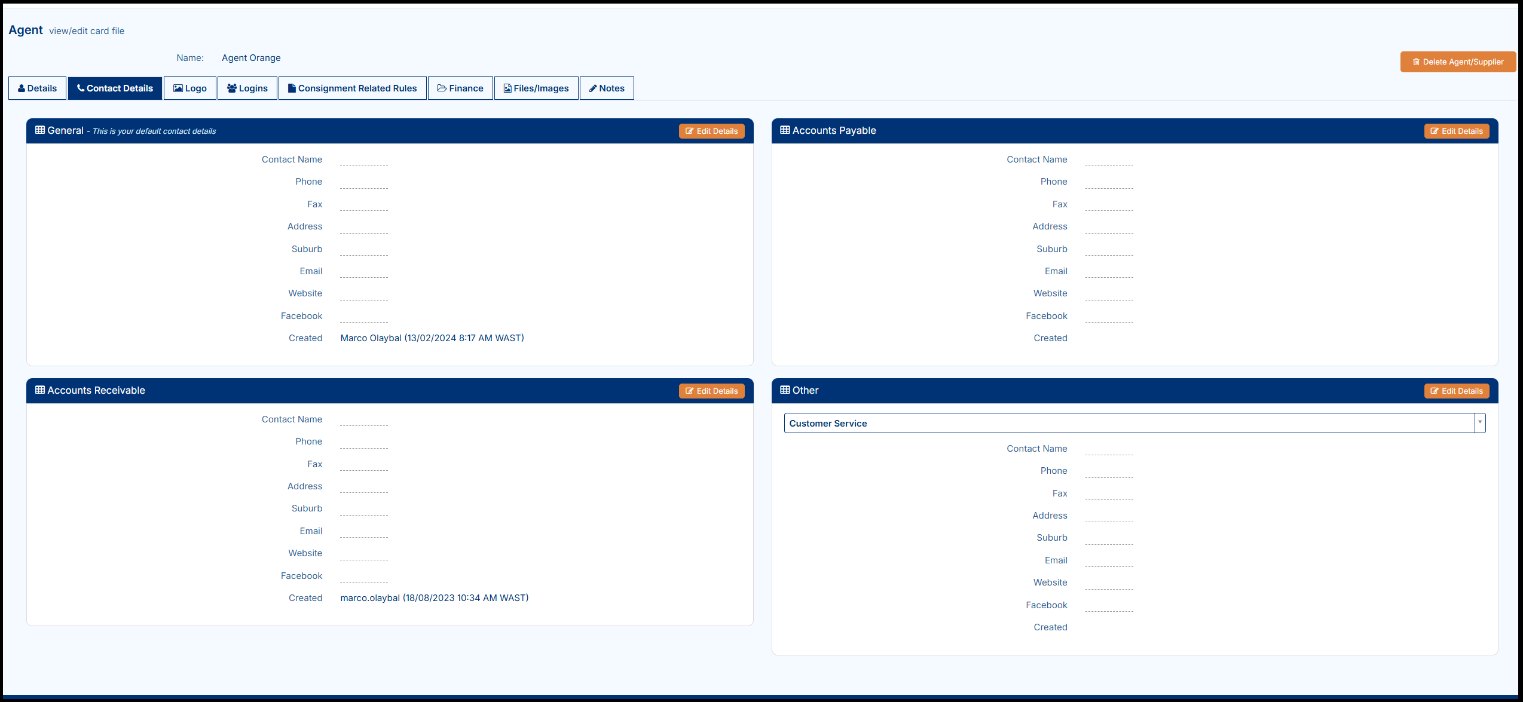Open the Notes tab
The width and height of the screenshot is (1523, 702).
click(x=606, y=88)
